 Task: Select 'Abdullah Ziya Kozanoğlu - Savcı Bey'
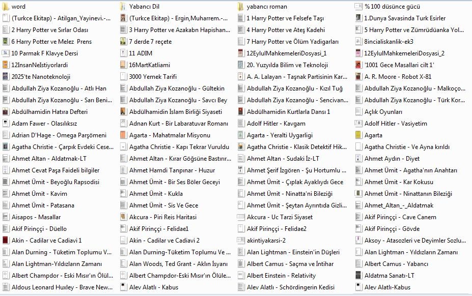point(178,100)
